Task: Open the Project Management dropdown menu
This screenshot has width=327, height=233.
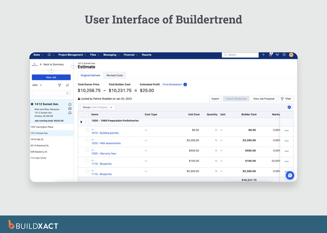Action: click(x=72, y=55)
